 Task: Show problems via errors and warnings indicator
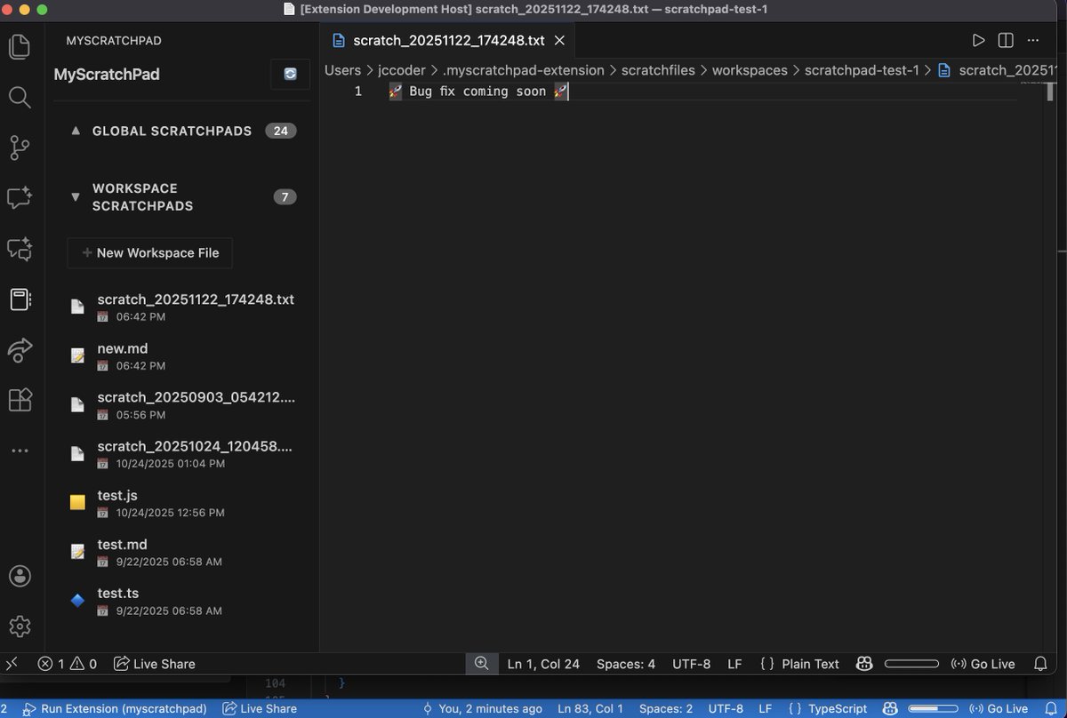coord(67,664)
